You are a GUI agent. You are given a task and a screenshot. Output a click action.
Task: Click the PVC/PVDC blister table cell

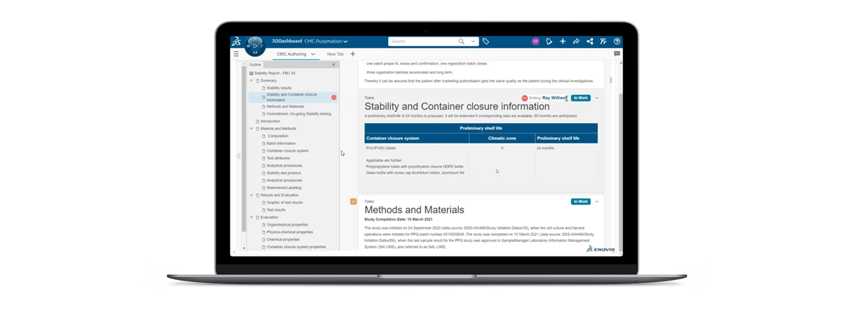[x=381, y=148]
